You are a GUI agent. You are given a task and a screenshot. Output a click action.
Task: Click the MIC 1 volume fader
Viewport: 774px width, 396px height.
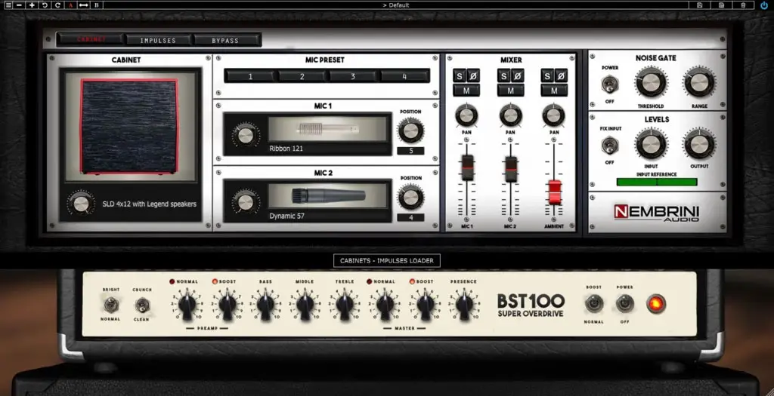pos(467,168)
